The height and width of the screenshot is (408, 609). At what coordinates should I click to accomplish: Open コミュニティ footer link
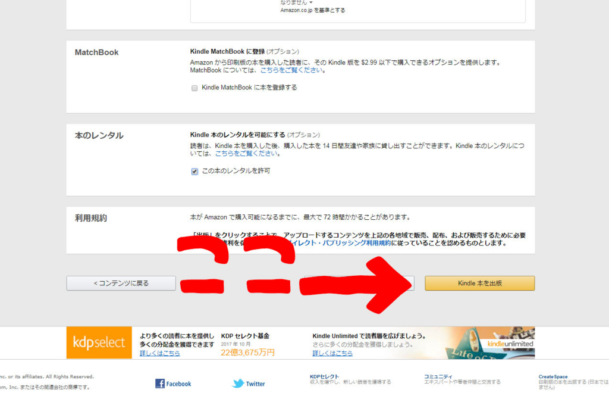coord(438,376)
